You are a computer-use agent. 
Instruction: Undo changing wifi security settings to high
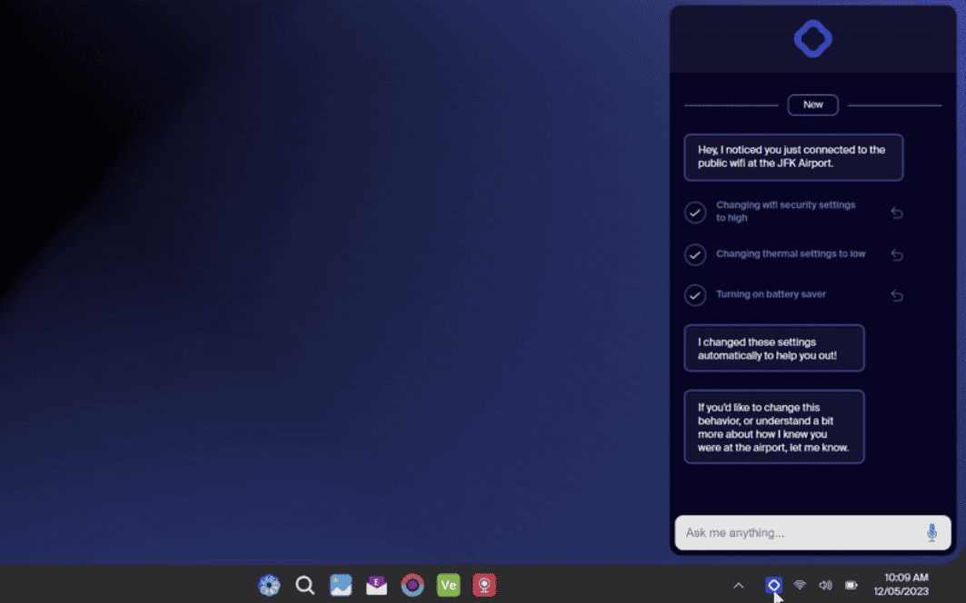897,213
